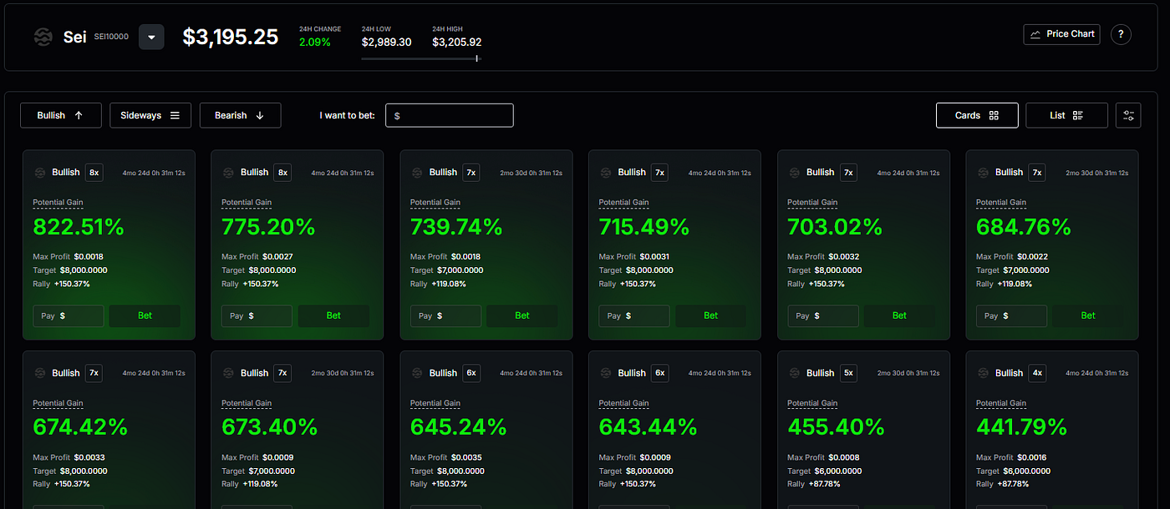Click the 7x badge on 684.76% card

(x=1037, y=173)
